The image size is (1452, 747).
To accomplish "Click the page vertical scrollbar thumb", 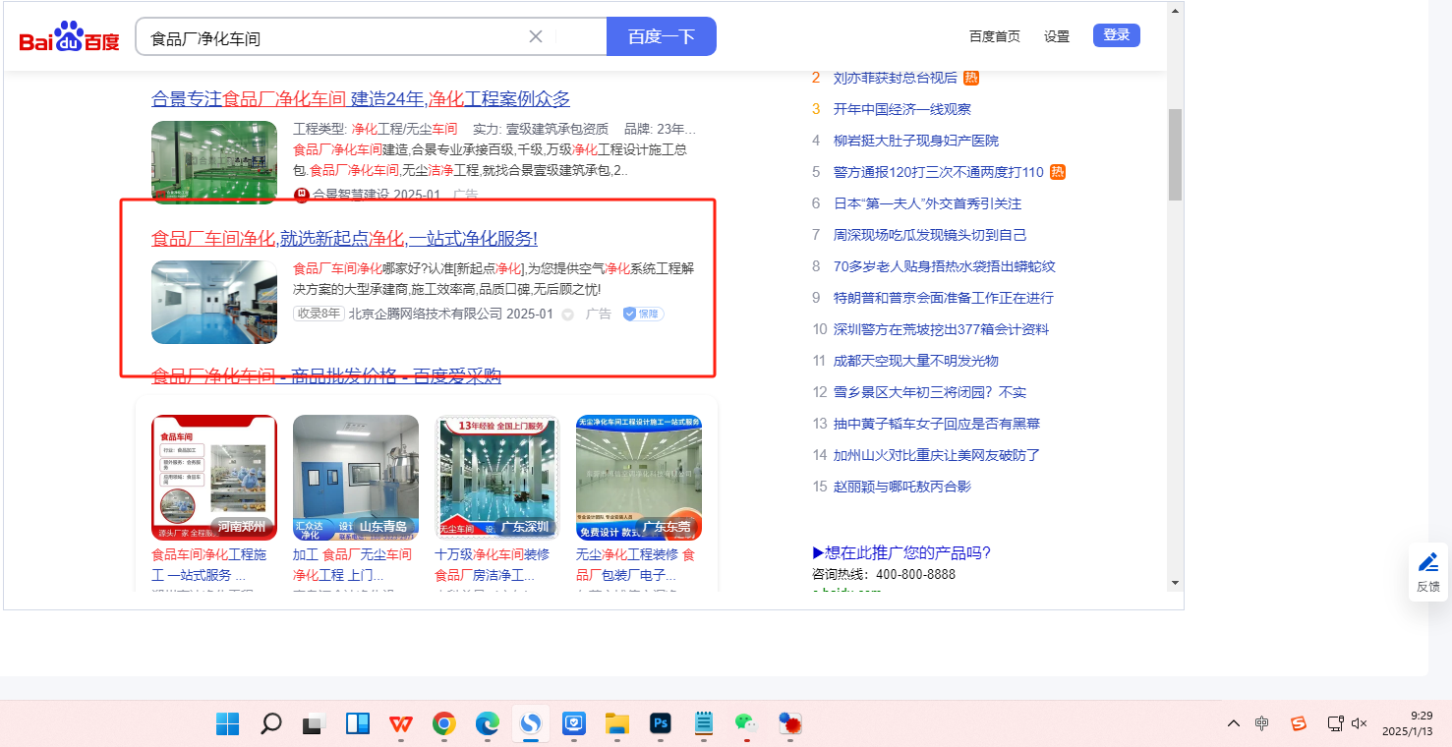I will (1175, 153).
